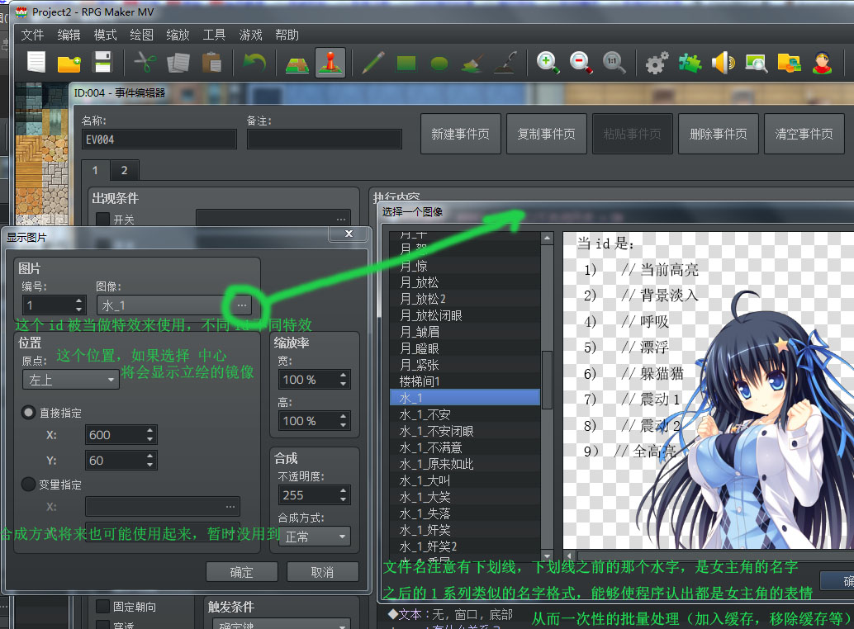
Task: Toggle the 固定朝向 checkbox
Action: coord(102,606)
